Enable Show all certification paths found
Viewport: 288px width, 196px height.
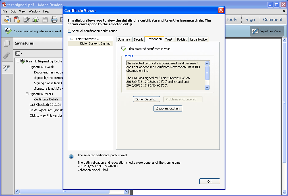tap(70, 31)
